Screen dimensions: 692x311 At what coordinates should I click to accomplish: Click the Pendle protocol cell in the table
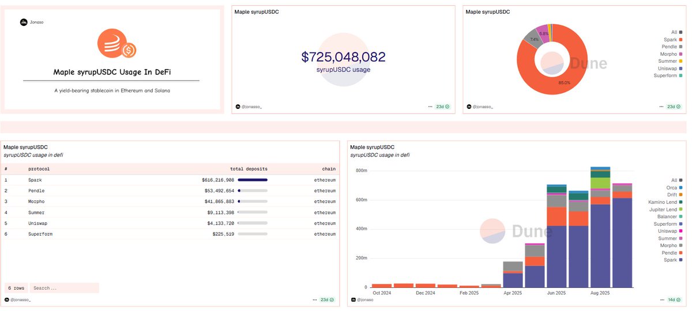tap(36, 191)
